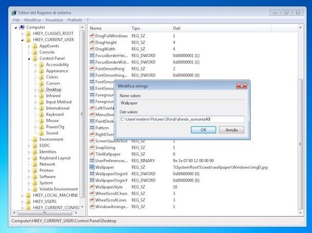Screen dimensions: 312x233
Task: Click the WallpaperOriginX DWORD icon
Action: 92,174
